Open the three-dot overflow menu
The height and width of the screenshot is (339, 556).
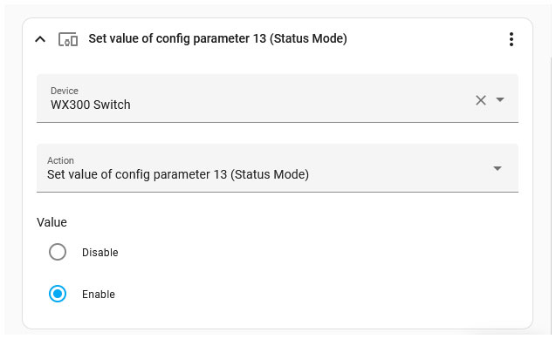[511, 39]
